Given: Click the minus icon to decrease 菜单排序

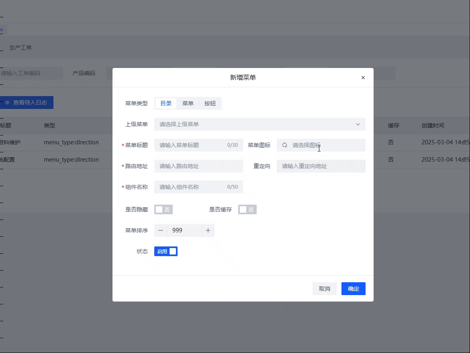Looking at the screenshot, I should [x=160, y=230].
